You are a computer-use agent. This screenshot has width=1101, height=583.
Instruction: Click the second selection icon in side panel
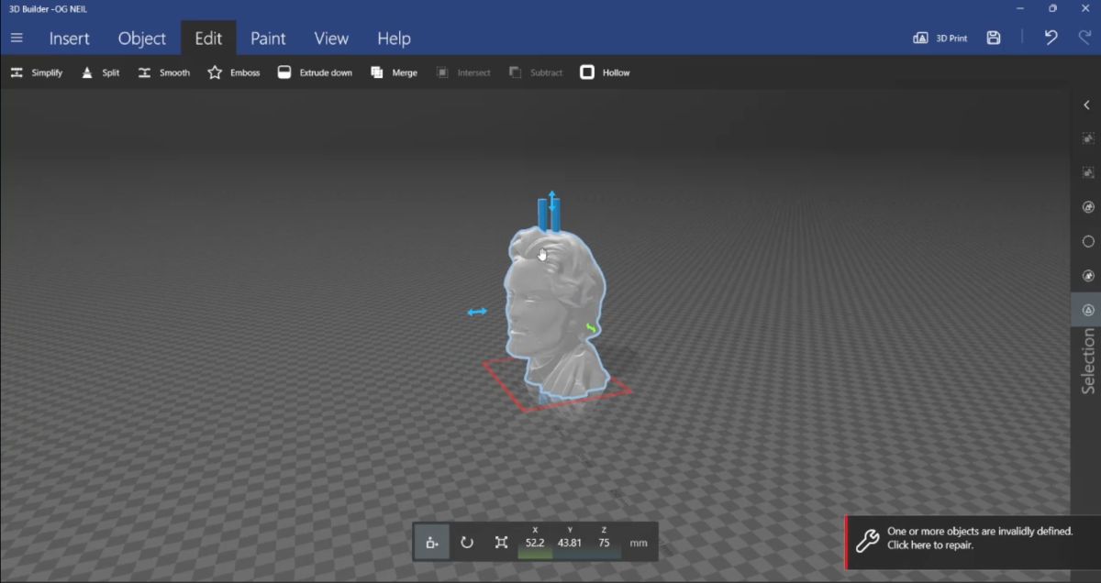click(1088, 172)
